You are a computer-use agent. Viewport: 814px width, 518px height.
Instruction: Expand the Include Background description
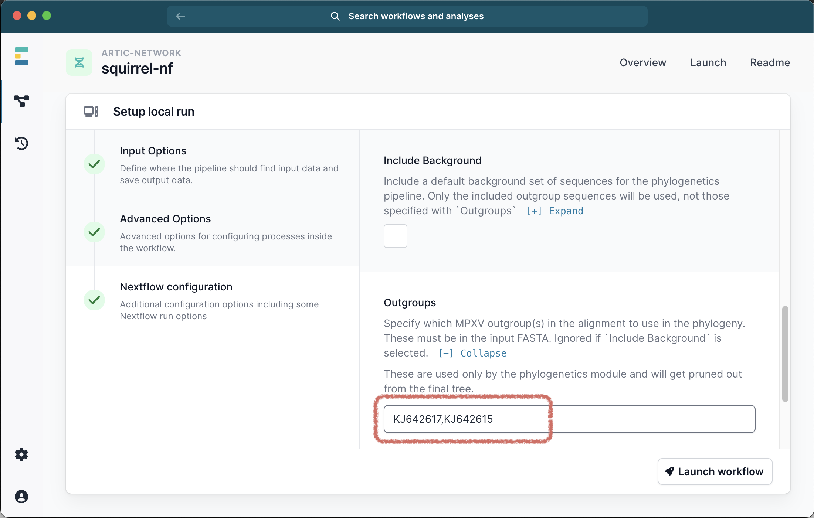(555, 211)
